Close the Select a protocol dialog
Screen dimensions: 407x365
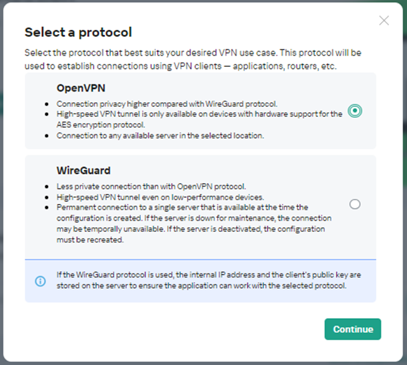[x=384, y=21]
